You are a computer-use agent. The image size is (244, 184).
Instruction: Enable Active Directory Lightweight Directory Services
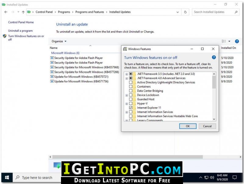pyautogui.click(x=131, y=82)
